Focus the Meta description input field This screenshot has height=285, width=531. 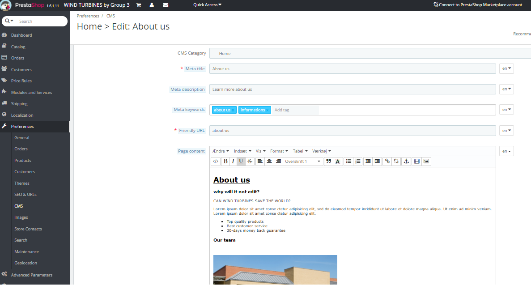353,89
